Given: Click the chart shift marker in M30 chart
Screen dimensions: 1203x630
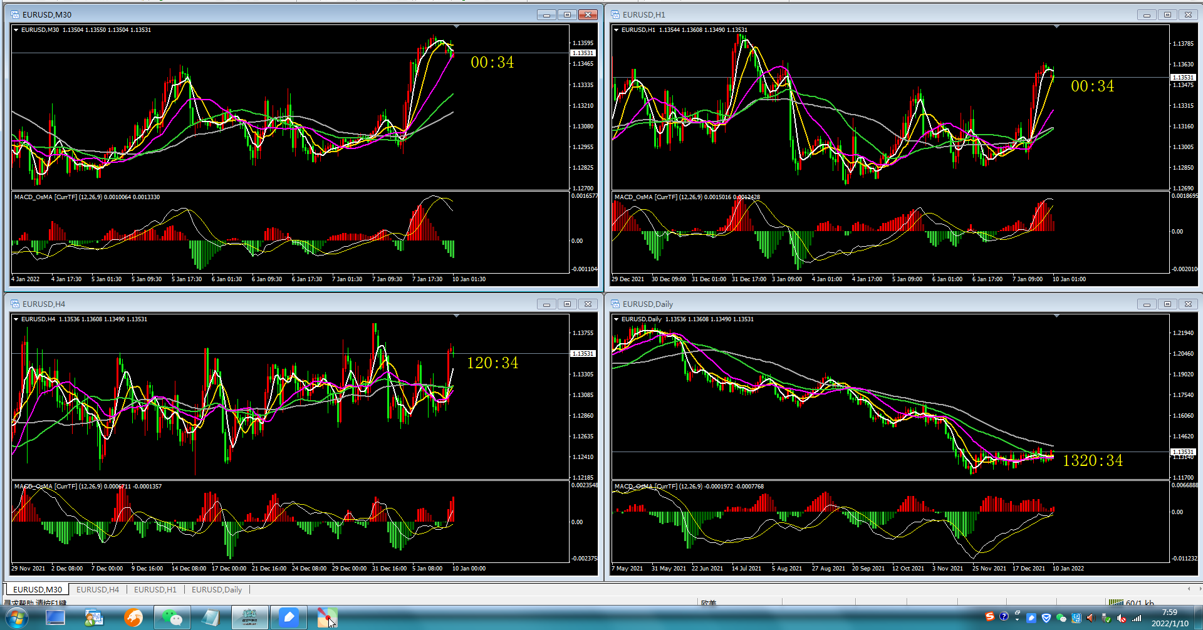Looking at the screenshot, I should 457,26.
